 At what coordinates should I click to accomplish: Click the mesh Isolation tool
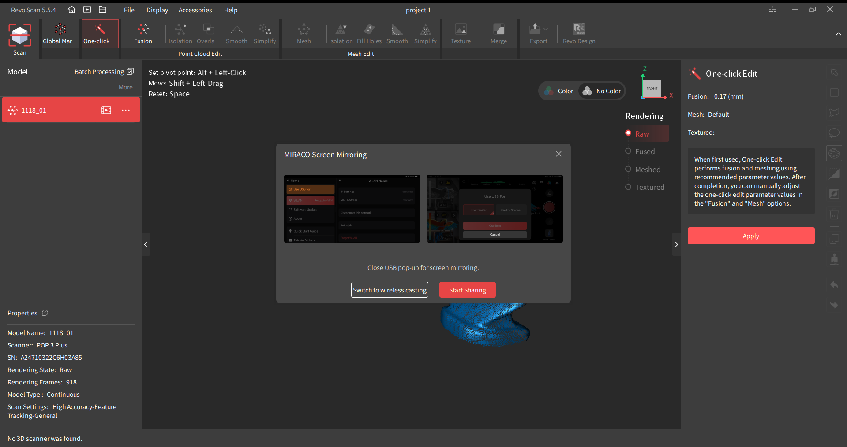click(x=341, y=34)
